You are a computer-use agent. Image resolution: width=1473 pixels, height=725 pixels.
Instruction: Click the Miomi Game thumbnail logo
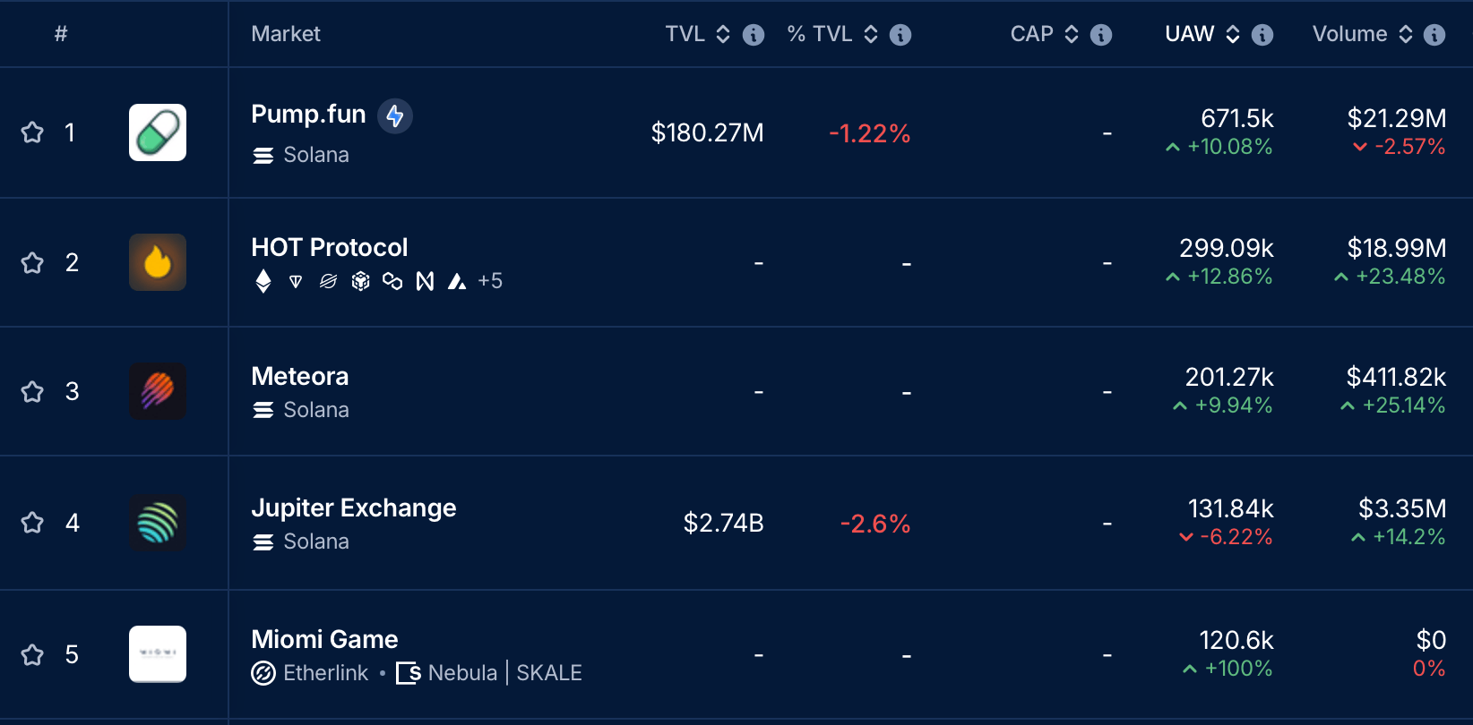click(x=158, y=653)
